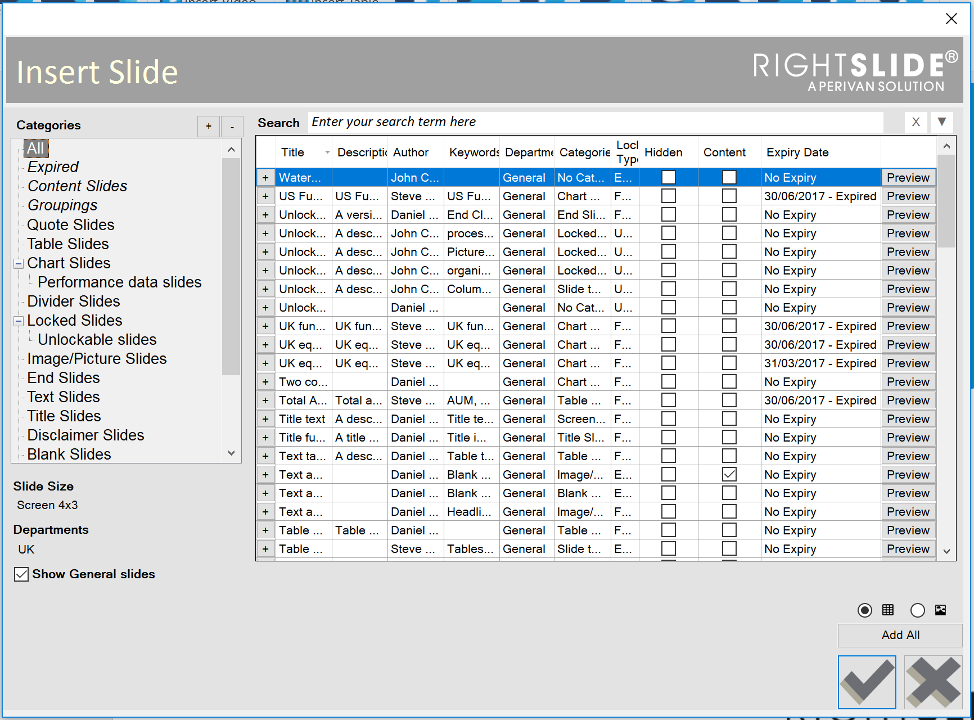Viewport: 974px width, 720px height.
Task: Select image view radio button
Action: [917, 610]
